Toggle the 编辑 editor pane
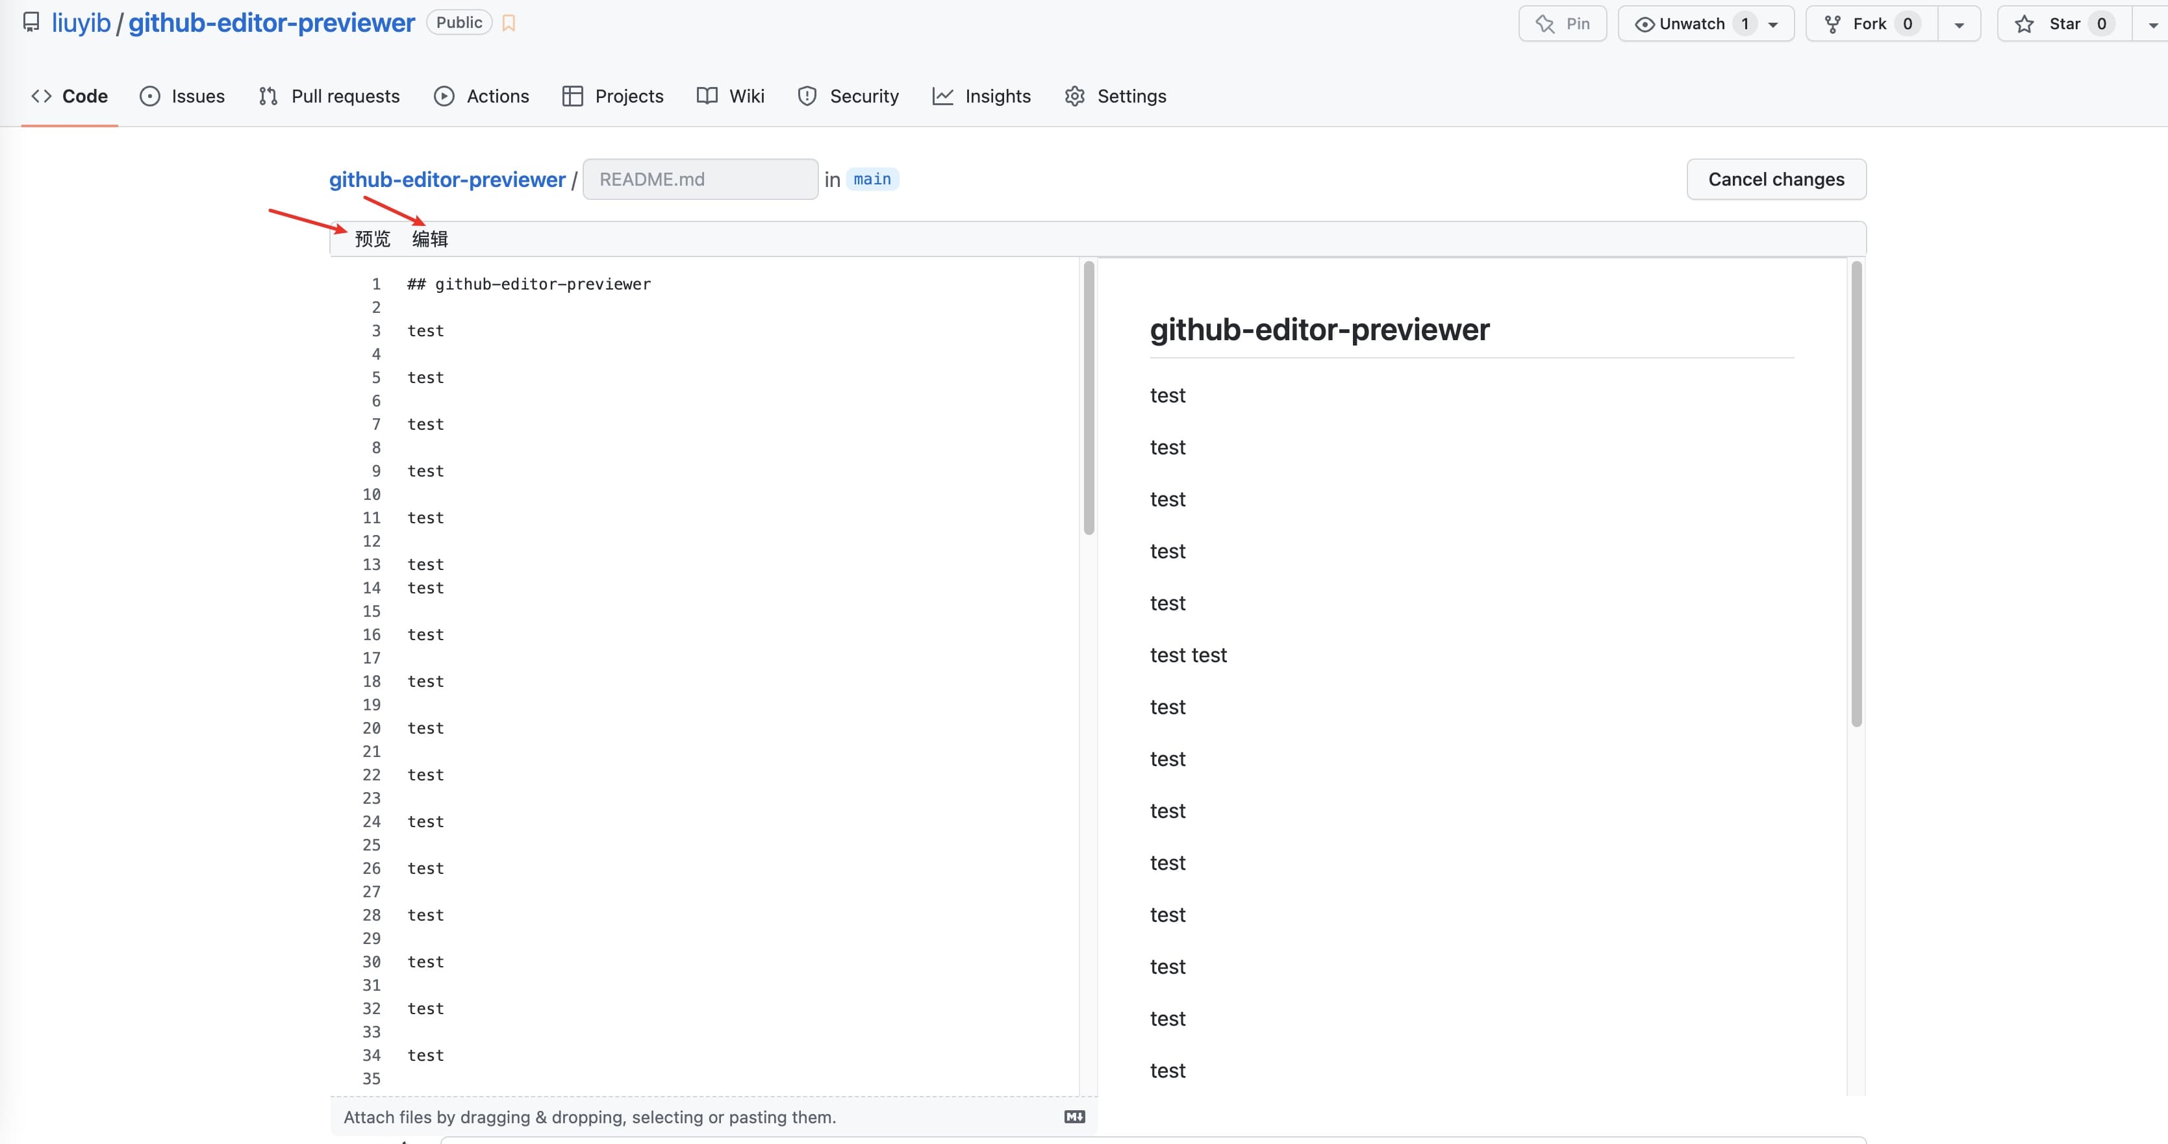 point(430,239)
